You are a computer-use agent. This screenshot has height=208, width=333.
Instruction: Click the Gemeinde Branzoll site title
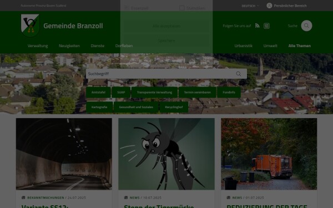73,26
